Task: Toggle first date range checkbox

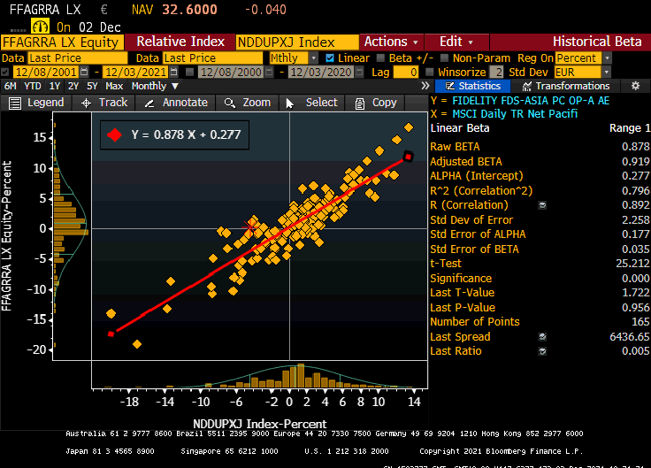Action: point(5,72)
